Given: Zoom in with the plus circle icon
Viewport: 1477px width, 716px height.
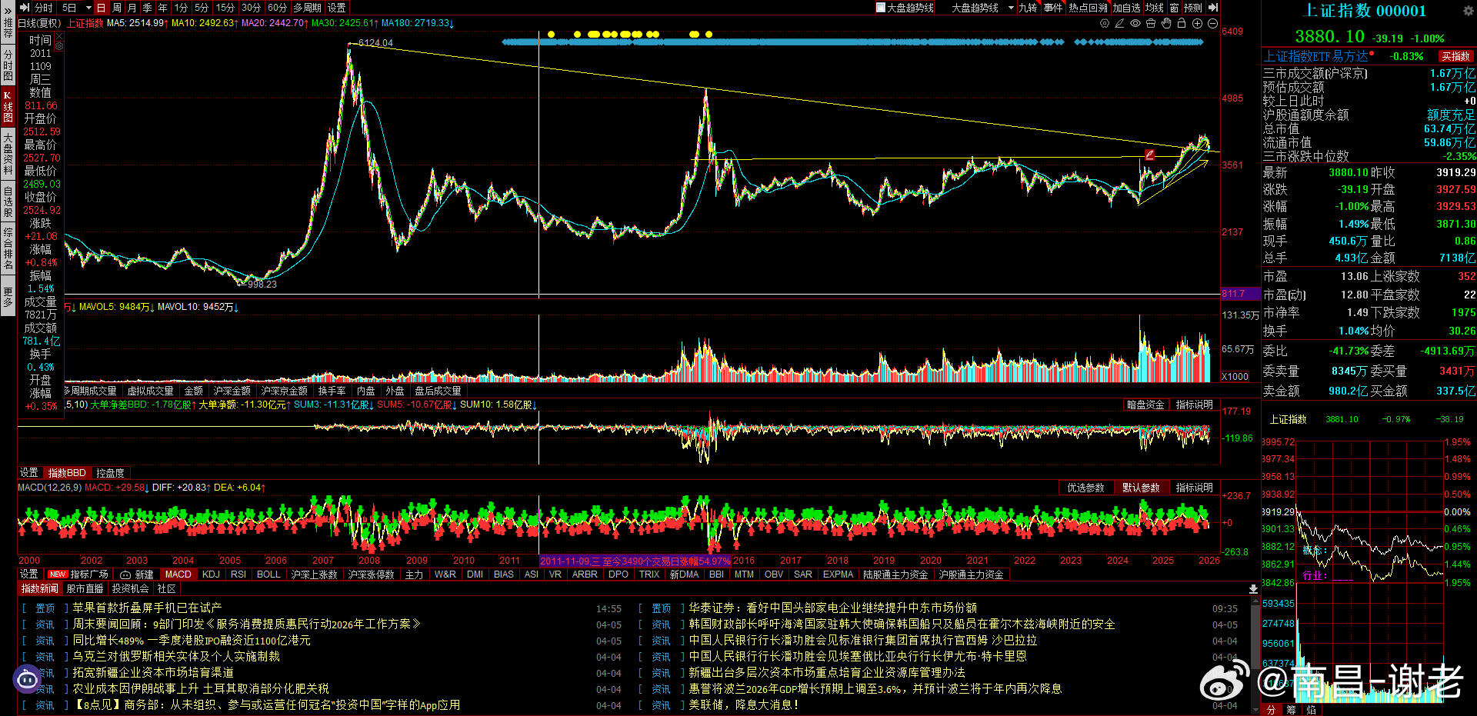Looking at the screenshot, I should pyautogui.click(x=1197, y=24).
